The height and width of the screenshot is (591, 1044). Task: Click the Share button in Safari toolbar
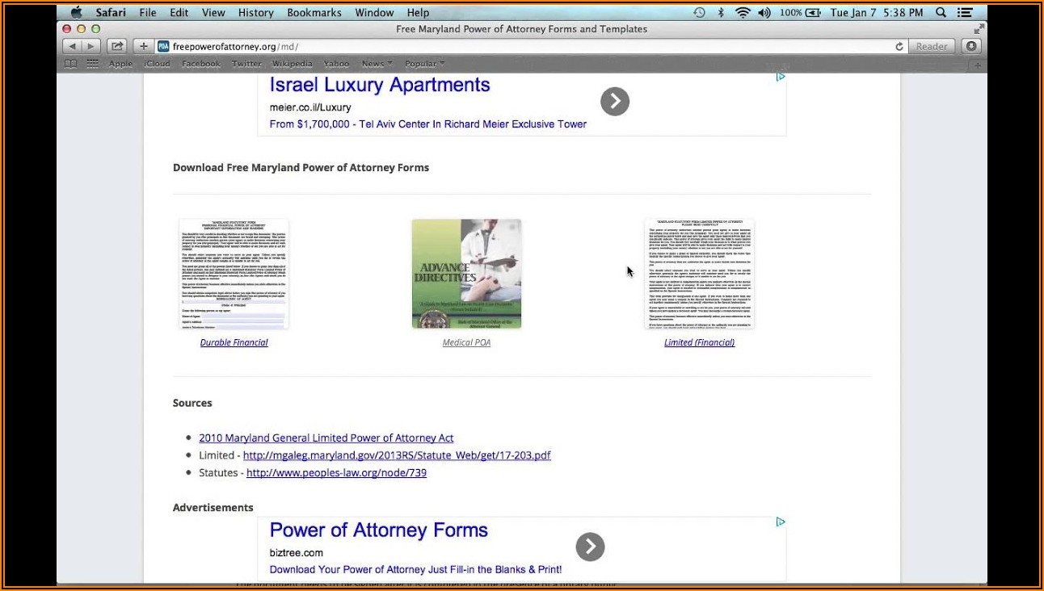pyautogui.click(x=117, y=47)
